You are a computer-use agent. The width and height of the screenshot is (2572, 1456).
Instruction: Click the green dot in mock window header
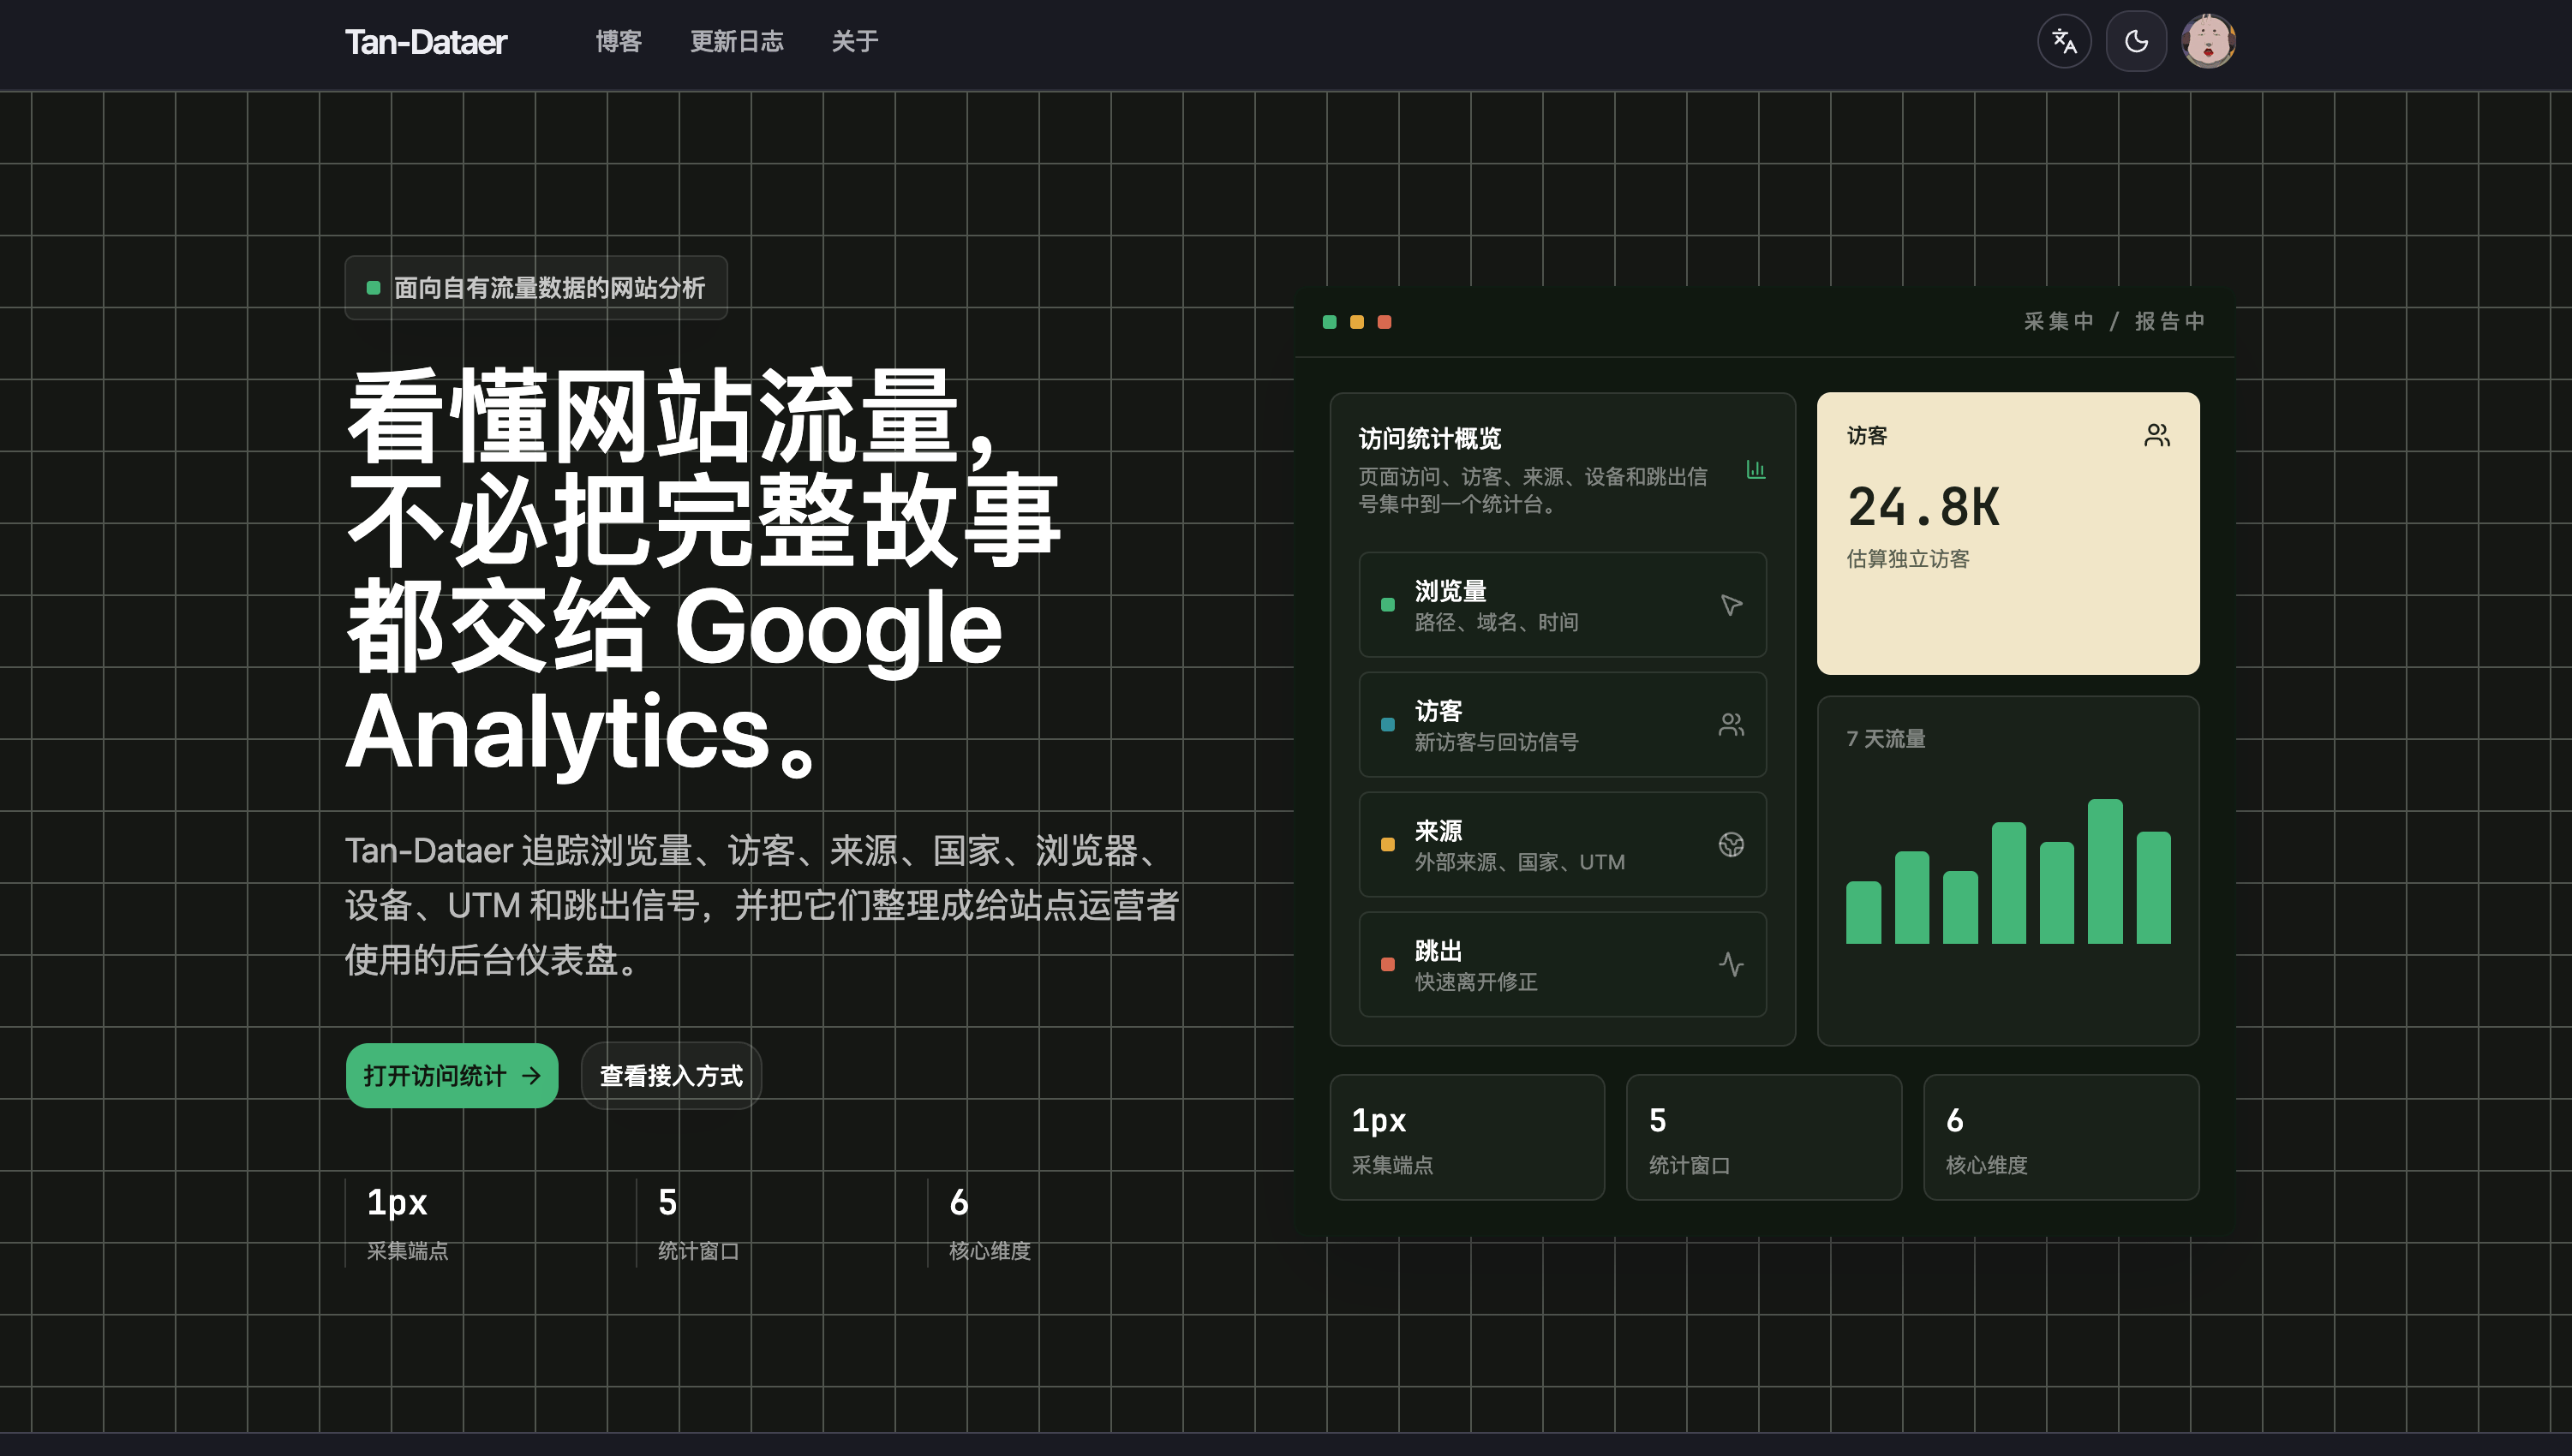coord(1329,322)
